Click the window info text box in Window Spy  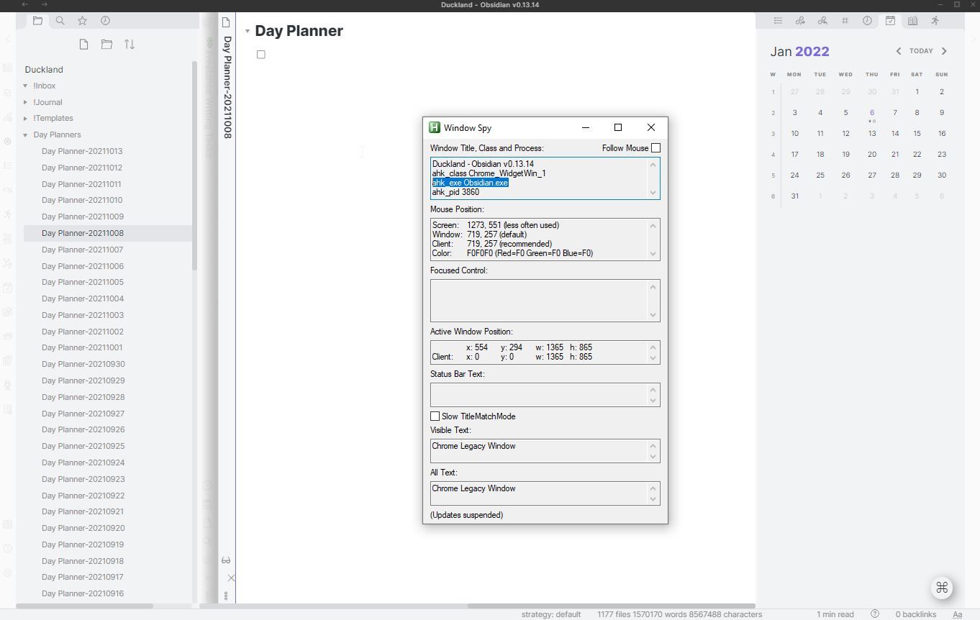tap(545, 178)
